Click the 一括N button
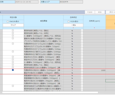Image resolution: width=115 pixels, height=95 pixels. click(73, 25)
